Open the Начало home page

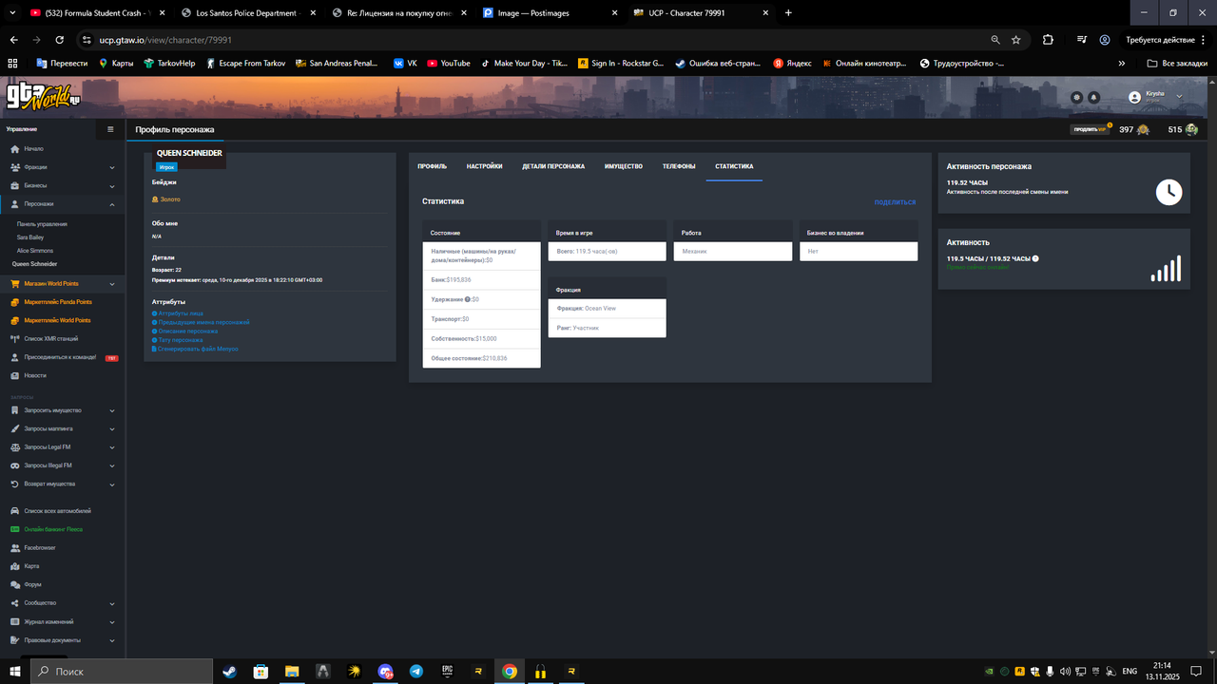pyautogui.click(x=33, y=149)
